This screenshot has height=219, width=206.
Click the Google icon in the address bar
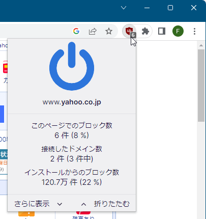(76, 31)
